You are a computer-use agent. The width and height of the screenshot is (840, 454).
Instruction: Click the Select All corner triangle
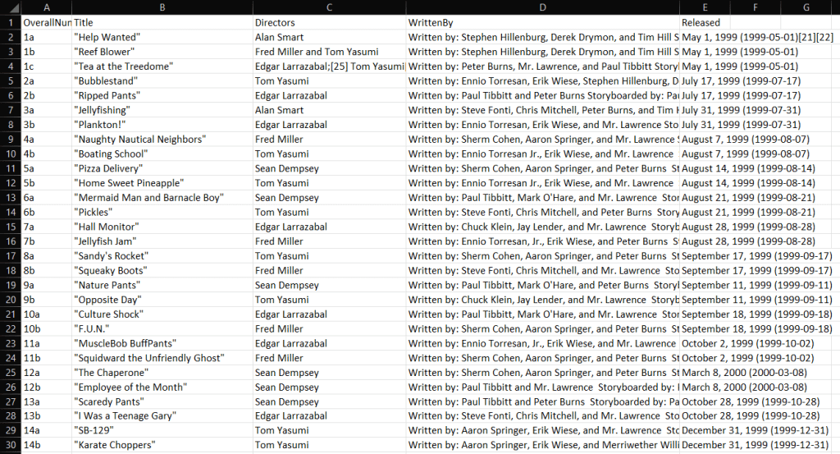[x=10, y=7]
